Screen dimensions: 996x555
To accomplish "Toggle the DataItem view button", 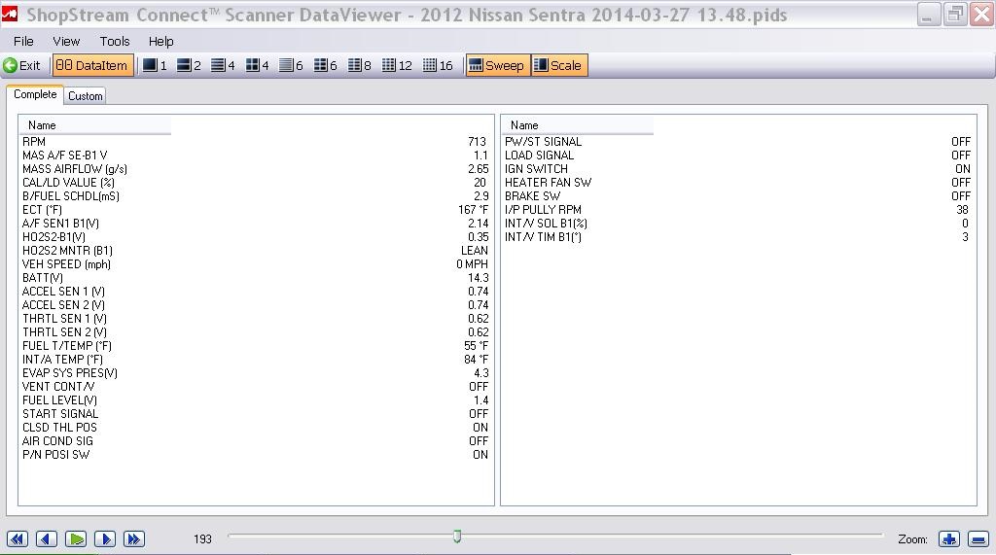I will [x=92, y=65].
